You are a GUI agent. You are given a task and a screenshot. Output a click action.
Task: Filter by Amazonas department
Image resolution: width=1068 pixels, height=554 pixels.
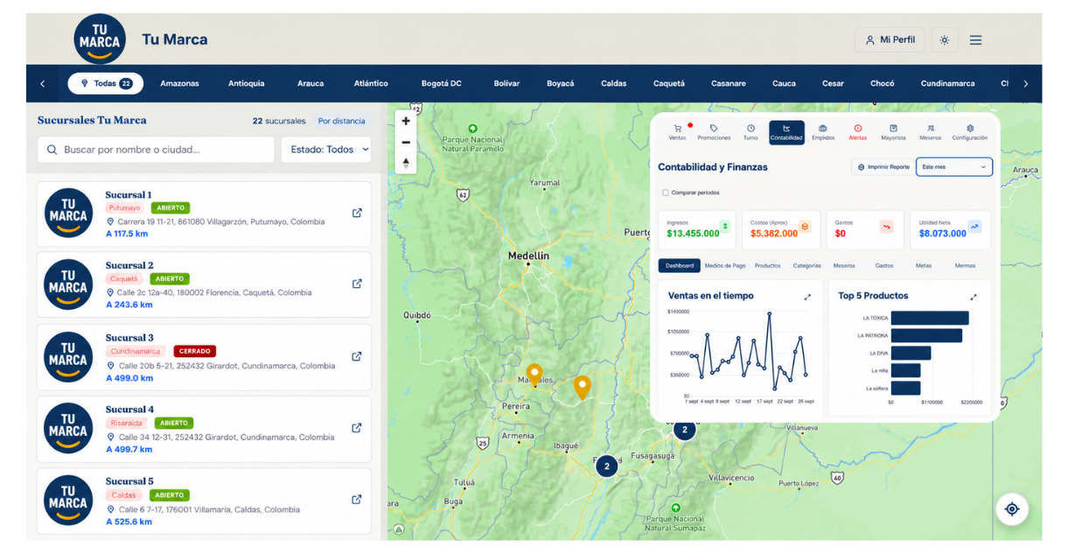point(179,84)
